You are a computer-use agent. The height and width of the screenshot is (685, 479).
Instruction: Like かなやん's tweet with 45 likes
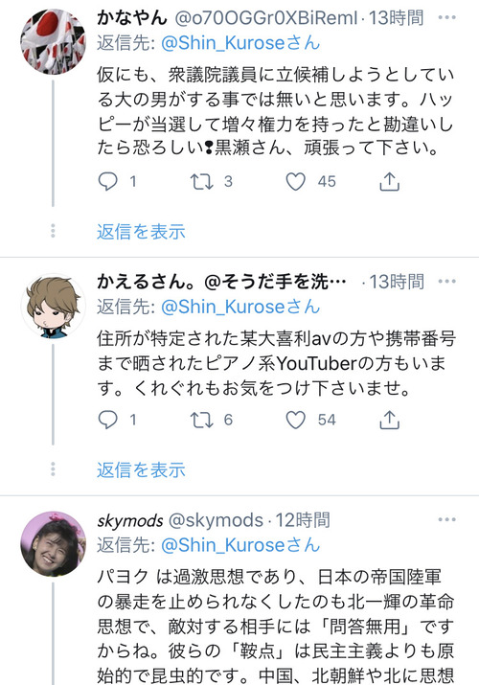pyautogui.click(x=296, y=181)
